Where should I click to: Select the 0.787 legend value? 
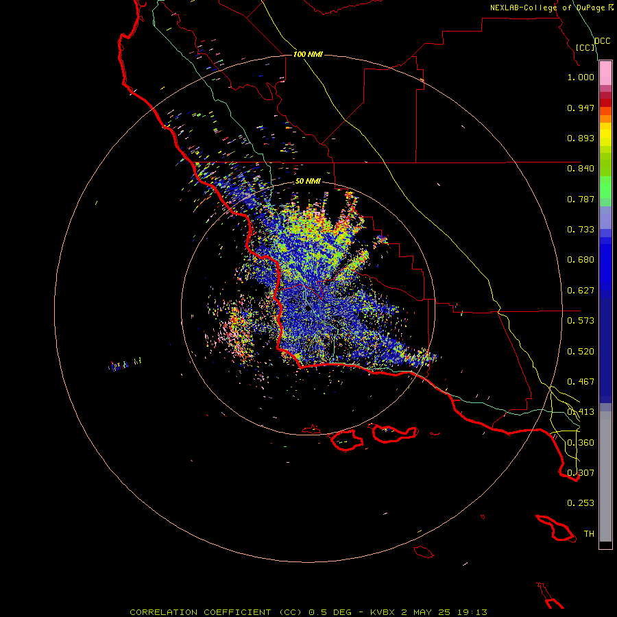(581, 199)
